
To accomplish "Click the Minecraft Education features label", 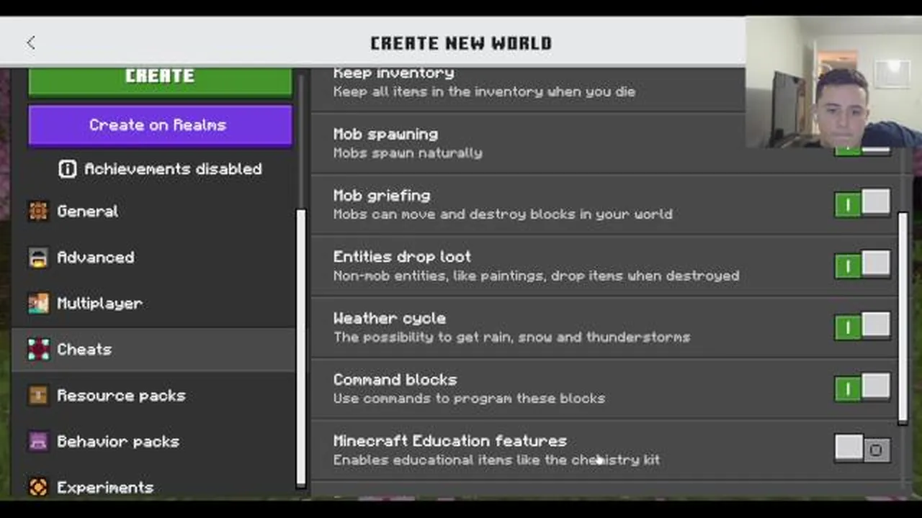I will point(449,440).
